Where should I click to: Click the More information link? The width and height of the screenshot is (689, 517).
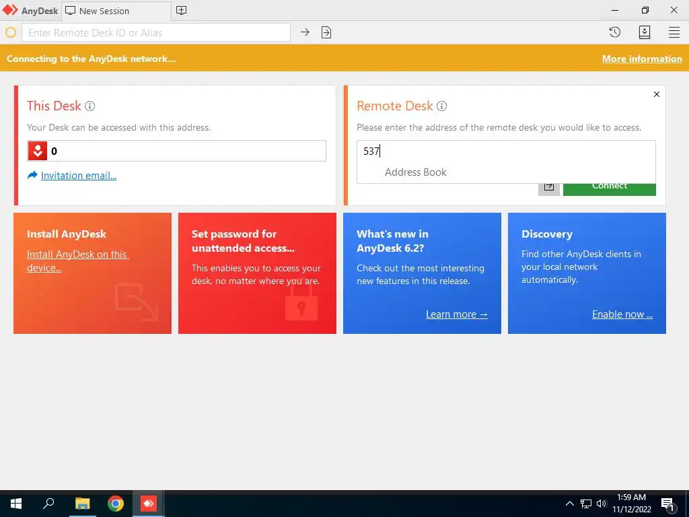[x=642, y=59]
